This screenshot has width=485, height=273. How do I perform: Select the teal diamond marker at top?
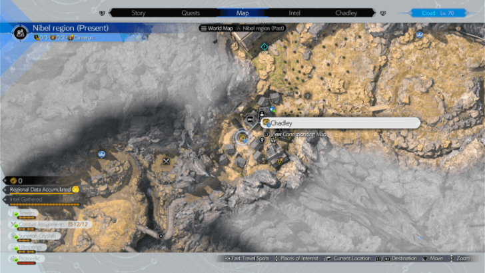coord(264,47)
